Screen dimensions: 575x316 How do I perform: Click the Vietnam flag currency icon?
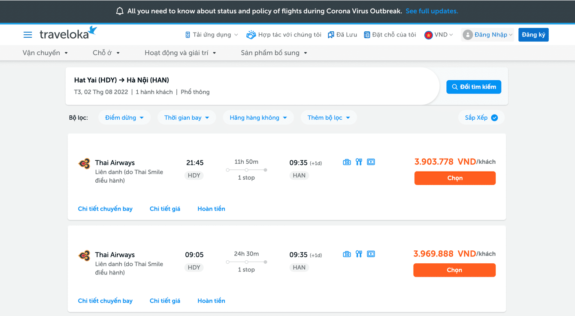[x=428, y=35]
